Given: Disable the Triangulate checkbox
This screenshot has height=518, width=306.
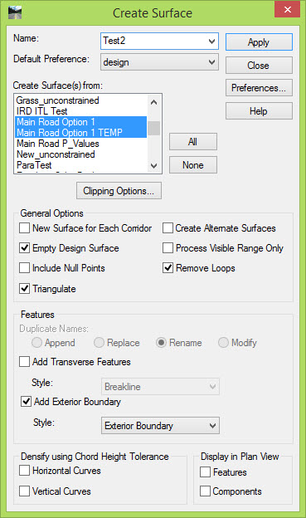Looking at the screenshot, I should pyautogui.click(x=24, y=288).
